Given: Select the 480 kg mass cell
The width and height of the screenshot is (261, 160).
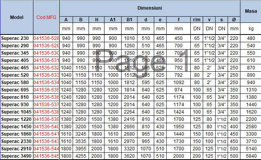Looking at the screenshot, I should click(251, 38).
